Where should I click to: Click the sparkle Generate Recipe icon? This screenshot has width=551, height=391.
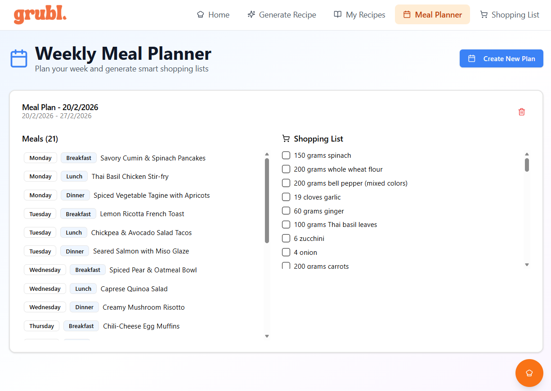tap(251, 15)
